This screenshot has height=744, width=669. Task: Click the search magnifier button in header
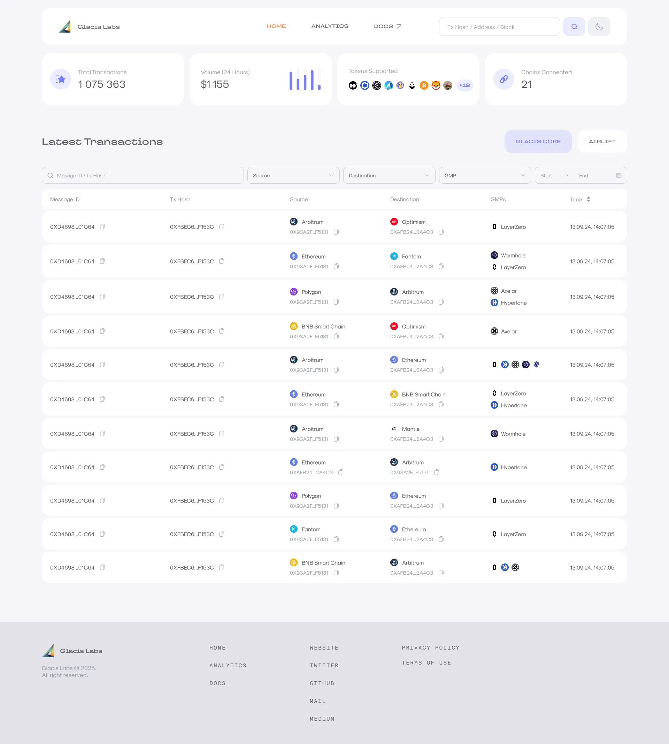coord(574,26)
